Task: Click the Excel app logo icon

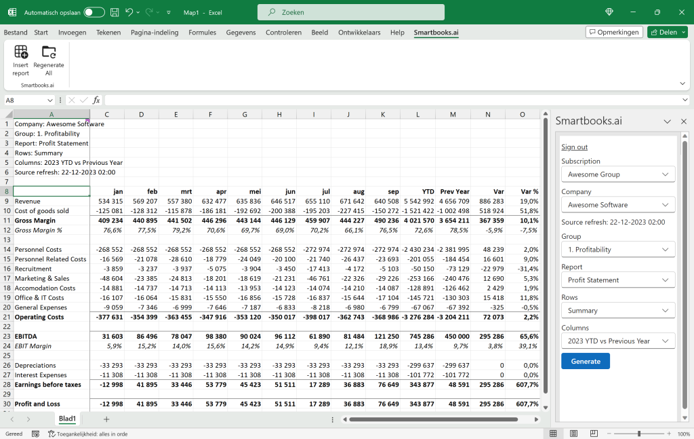Action: [x=12, y=12]
